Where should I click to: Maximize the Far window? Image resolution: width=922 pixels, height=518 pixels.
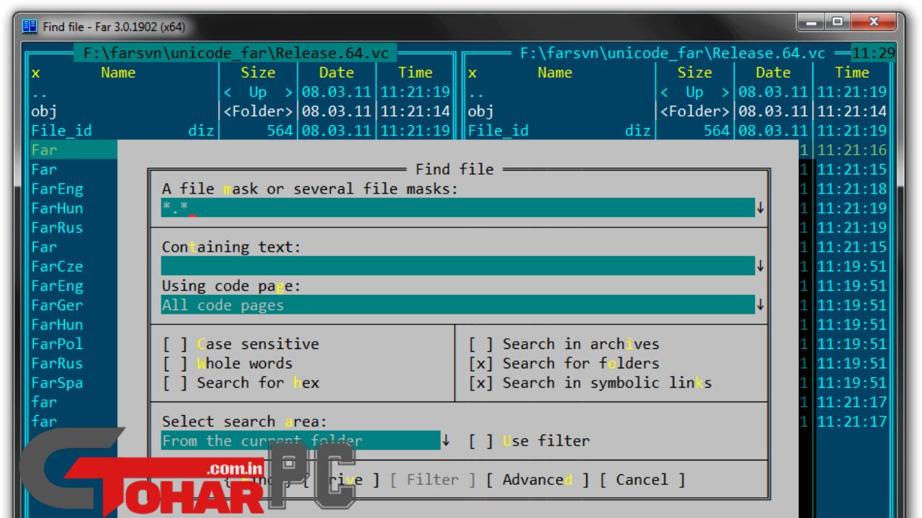tap(838, 24)
